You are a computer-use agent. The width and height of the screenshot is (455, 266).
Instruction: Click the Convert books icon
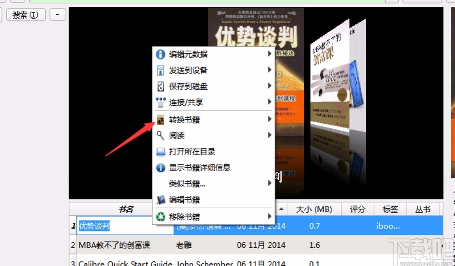coord(160,119)
